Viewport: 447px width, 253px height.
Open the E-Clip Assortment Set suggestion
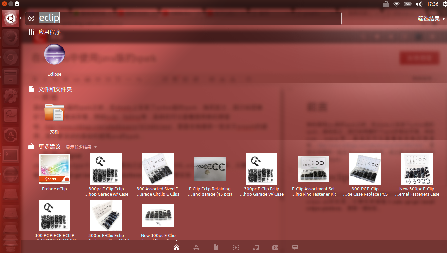point(313,176)
